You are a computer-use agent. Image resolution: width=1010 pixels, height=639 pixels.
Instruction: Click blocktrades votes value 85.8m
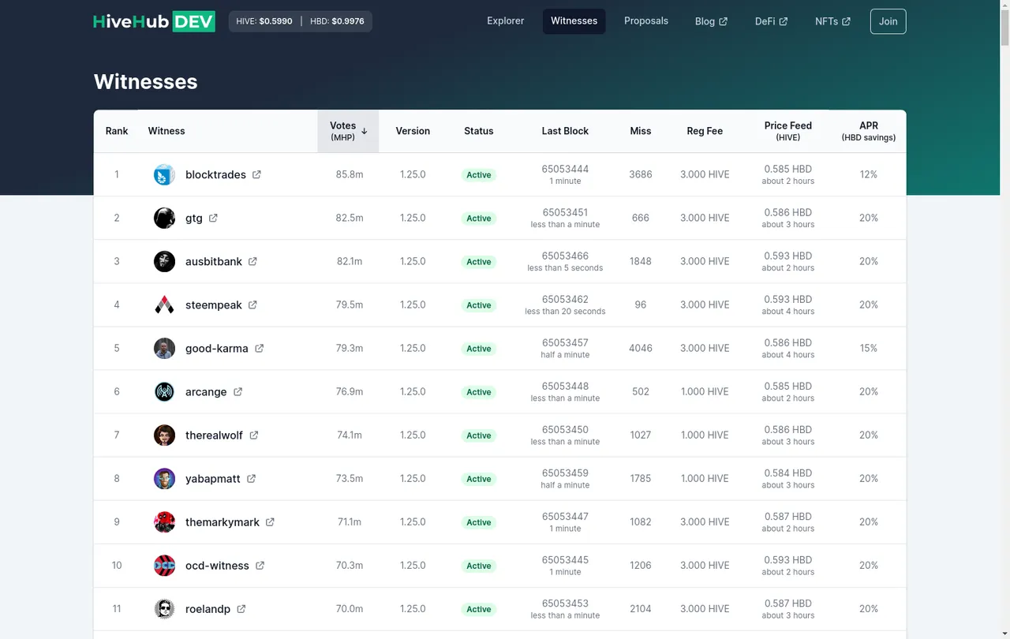350,174
